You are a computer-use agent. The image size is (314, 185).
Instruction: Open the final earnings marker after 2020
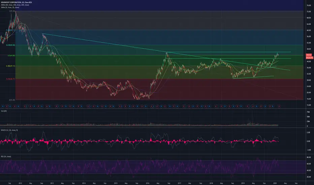(x=279, y=106)
